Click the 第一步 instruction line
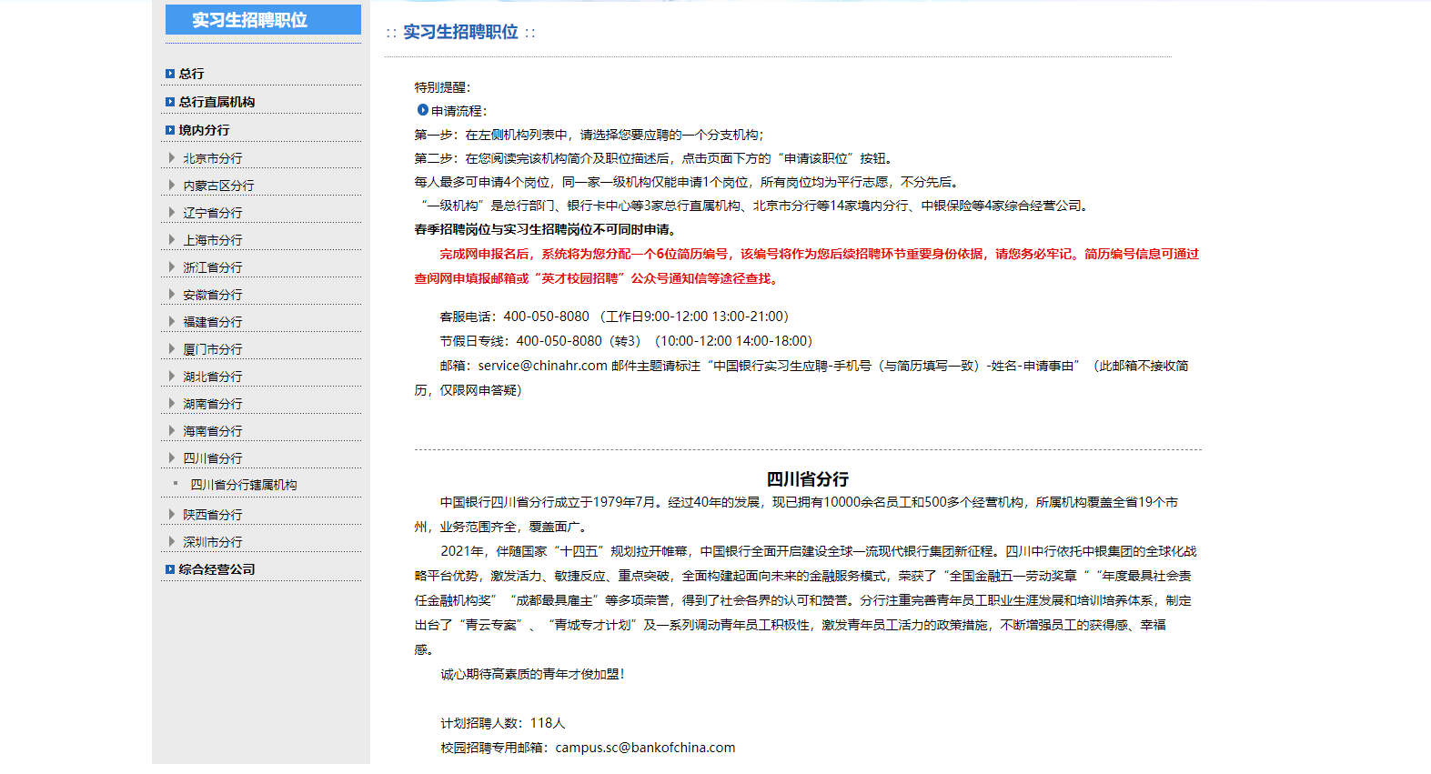 click(590, 135)
